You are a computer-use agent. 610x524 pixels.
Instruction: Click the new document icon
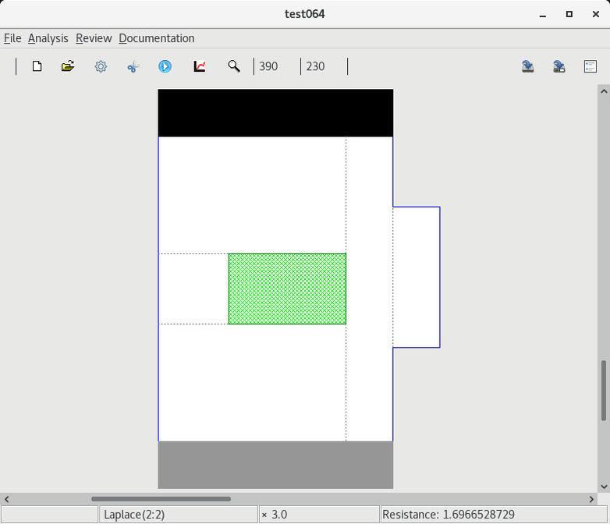37,66
